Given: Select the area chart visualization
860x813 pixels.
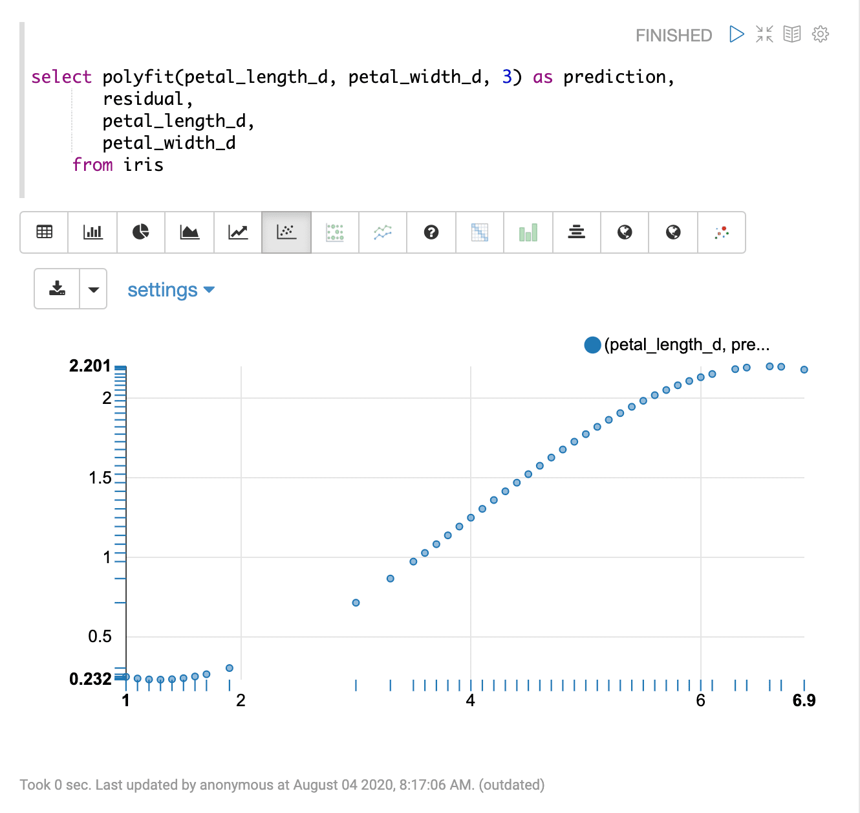Looking at the screenshot, I should pos(189,232).
